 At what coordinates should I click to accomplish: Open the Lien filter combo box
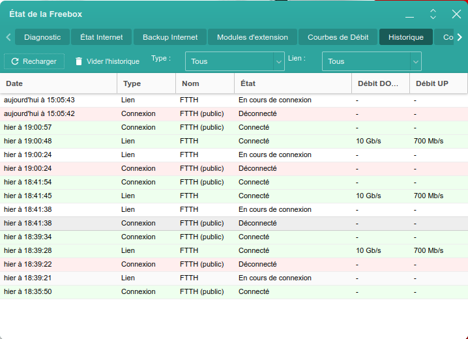tap(372, 61)
